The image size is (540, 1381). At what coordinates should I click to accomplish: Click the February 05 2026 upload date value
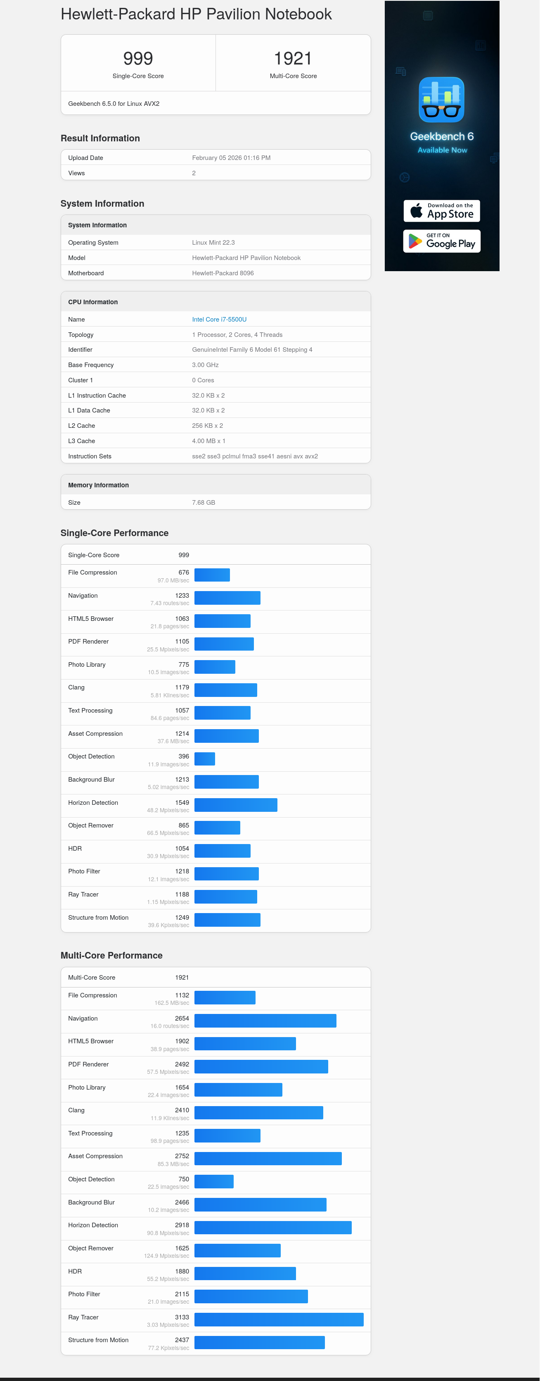click(231, 157)
